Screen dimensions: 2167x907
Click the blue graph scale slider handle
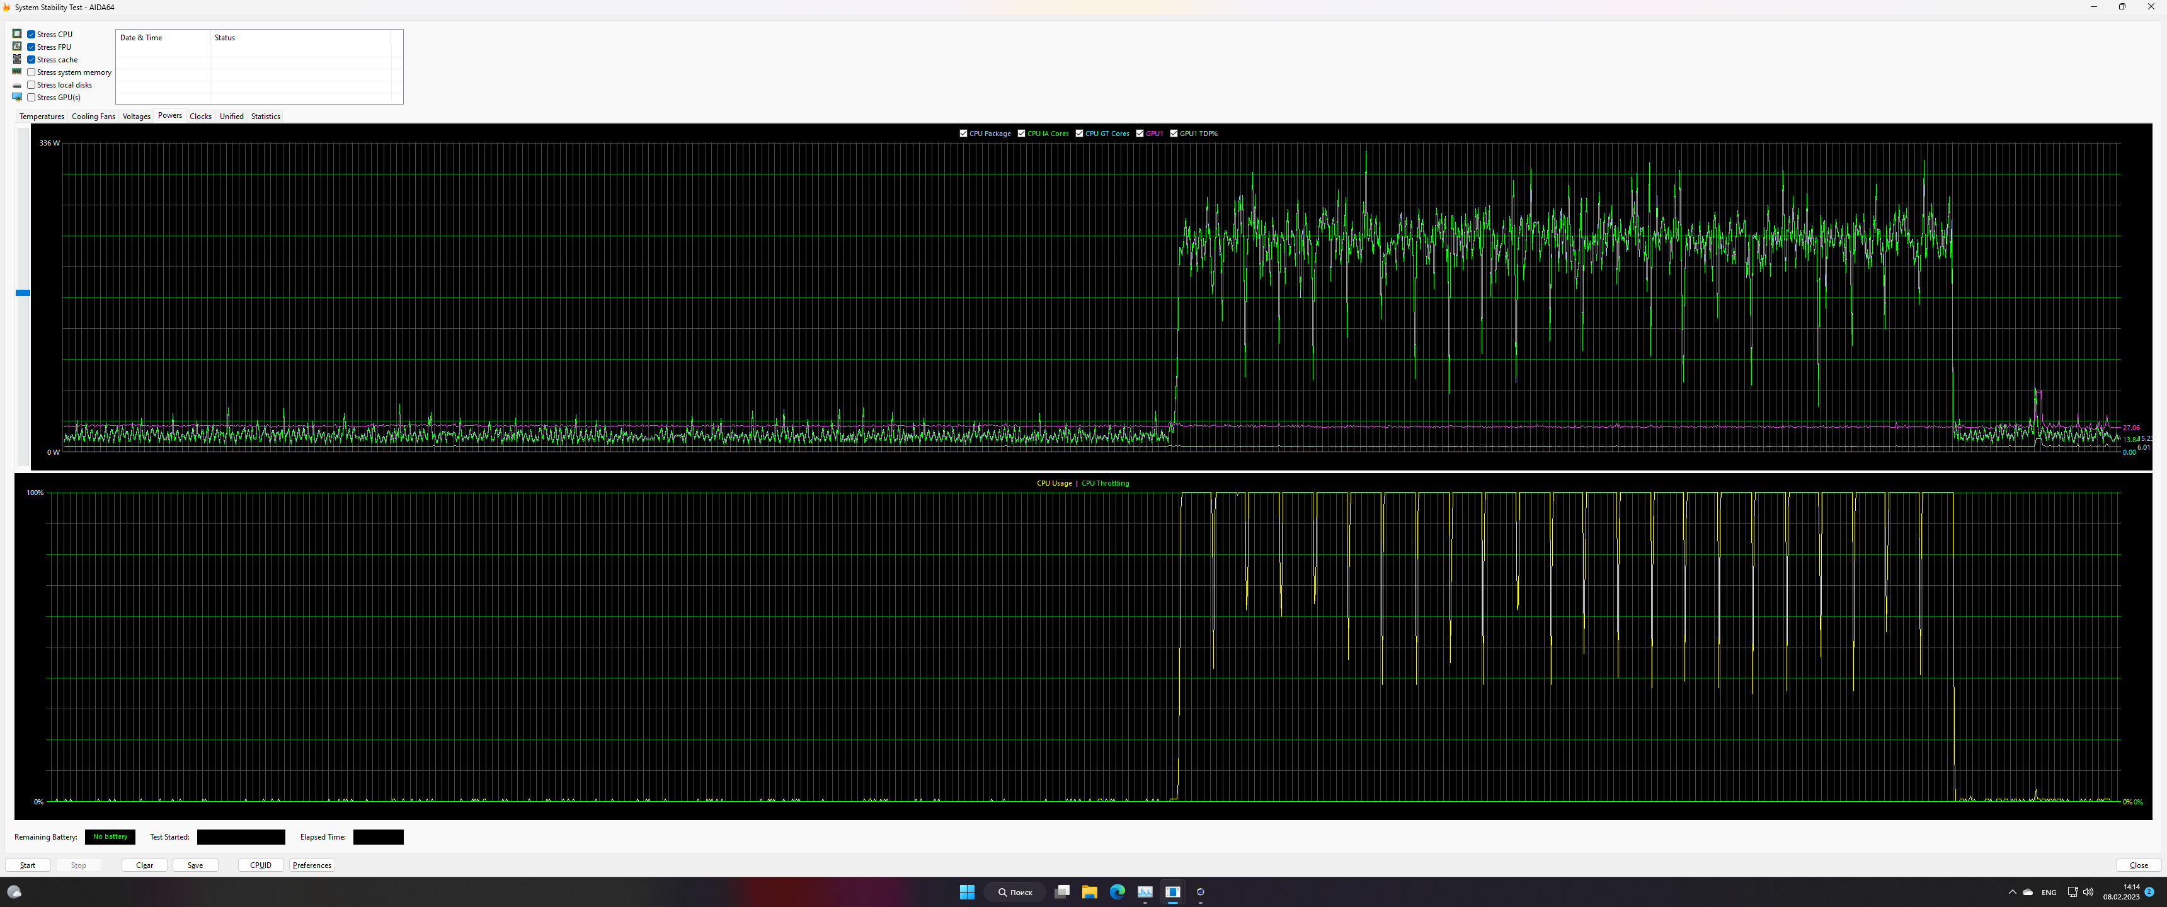23,293
